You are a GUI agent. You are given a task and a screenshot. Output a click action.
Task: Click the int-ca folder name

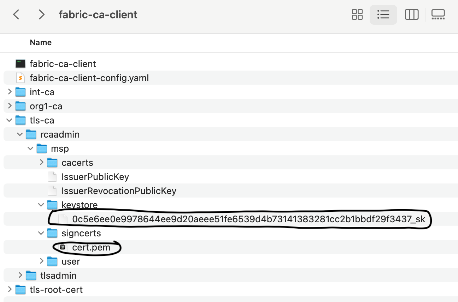(x=42, y=92)
